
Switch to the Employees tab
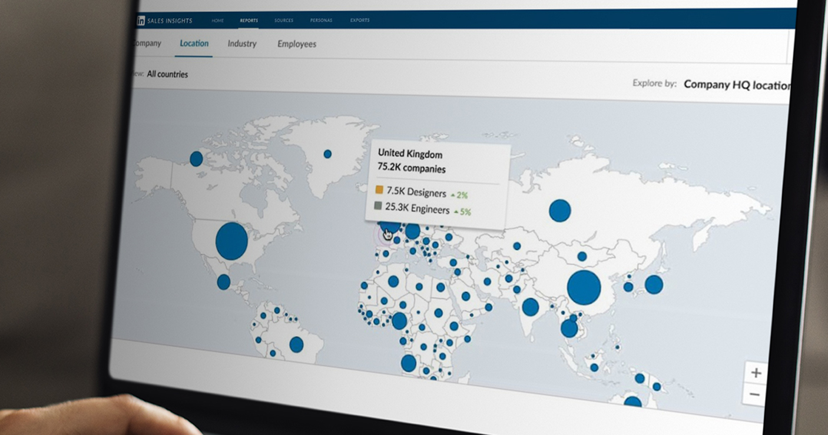click(297, 44)
